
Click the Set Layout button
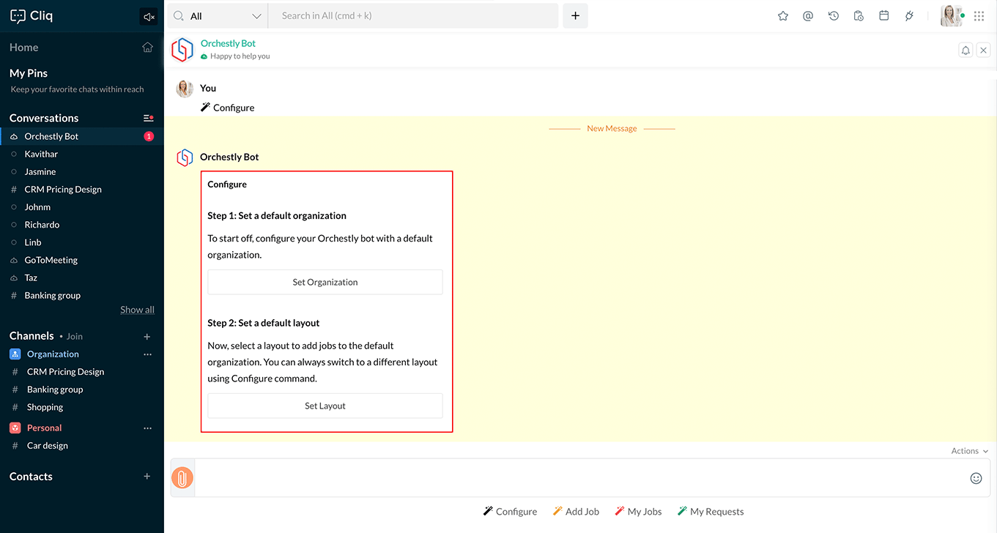click(325, 406)
